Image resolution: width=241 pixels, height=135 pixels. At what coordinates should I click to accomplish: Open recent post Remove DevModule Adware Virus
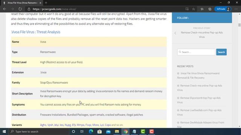201,124
